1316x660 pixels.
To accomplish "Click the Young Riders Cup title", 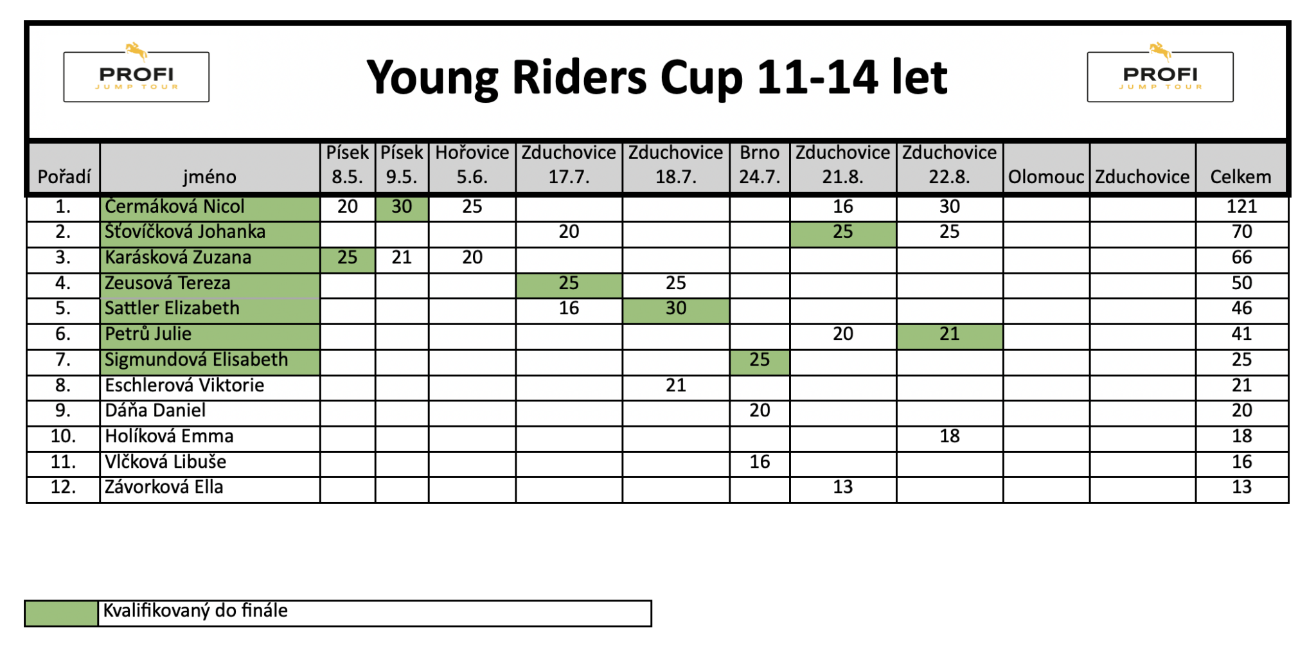I will tap(656, 77).
